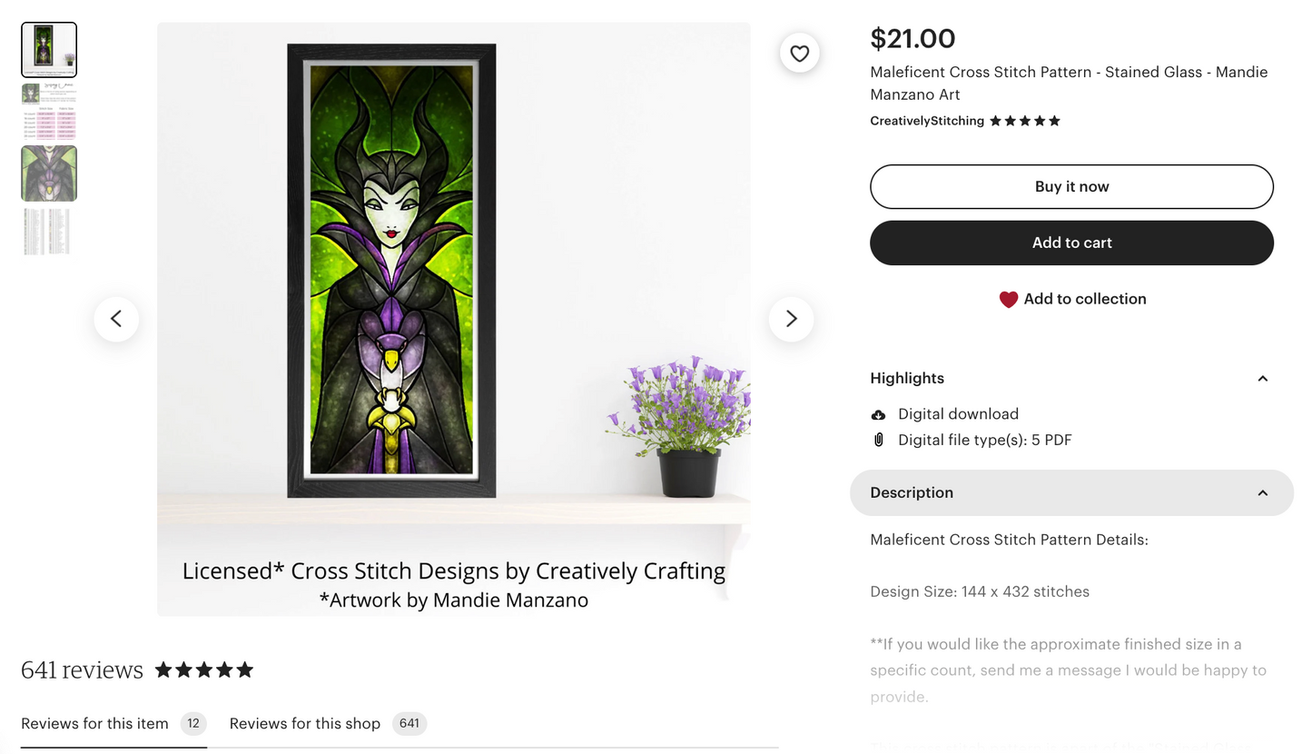Select first framed Maleficent thumbnail
Viewport: 1312px width, 754px height.
(49, 50)
